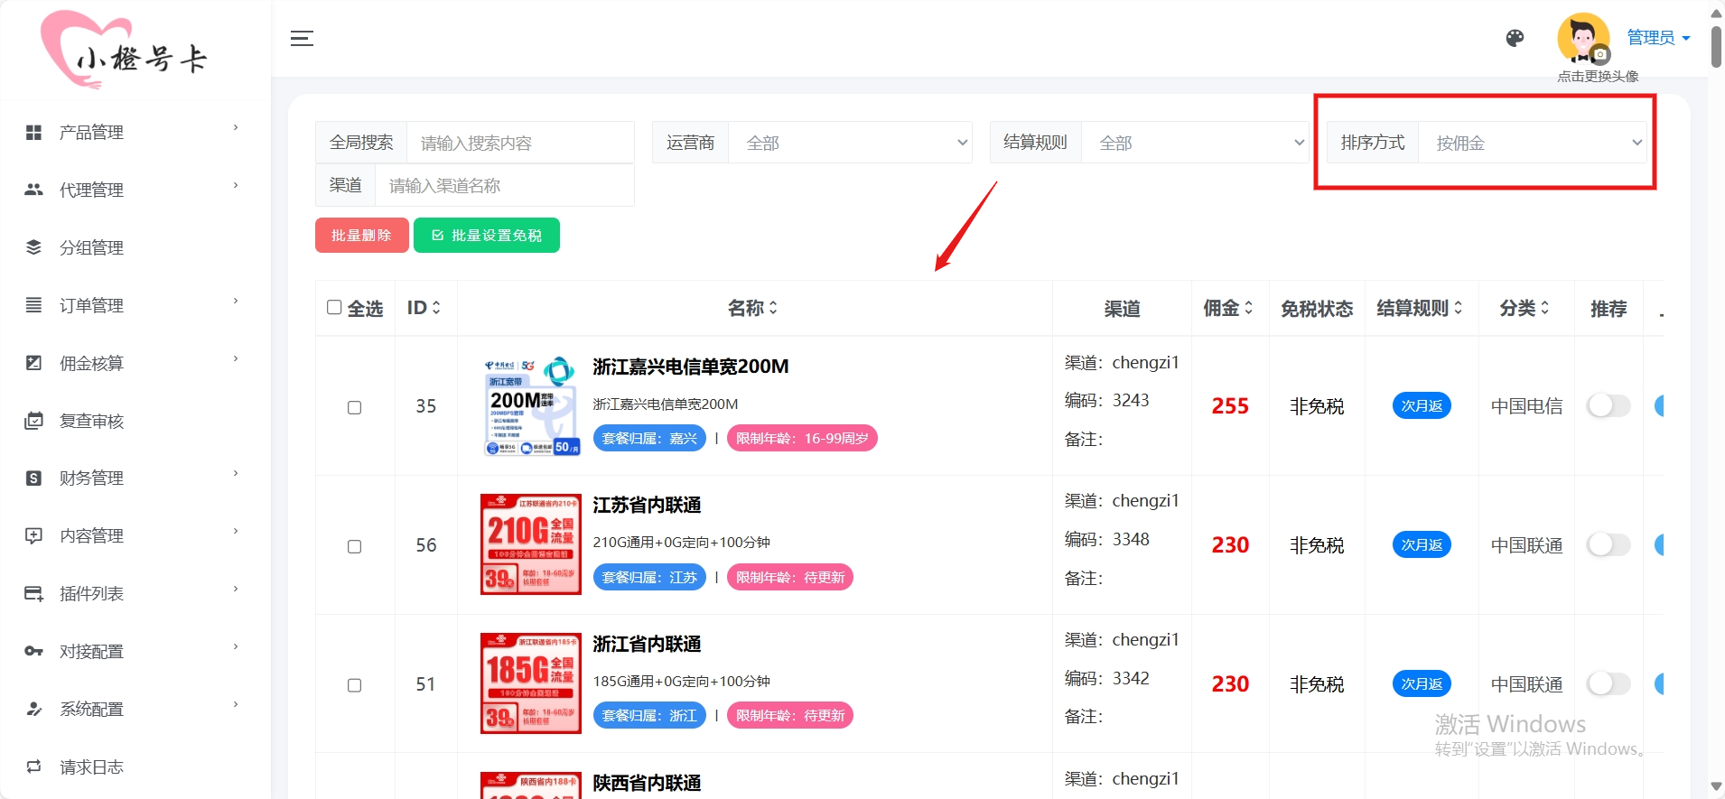Click the page vertical scrollbar

1716,46
